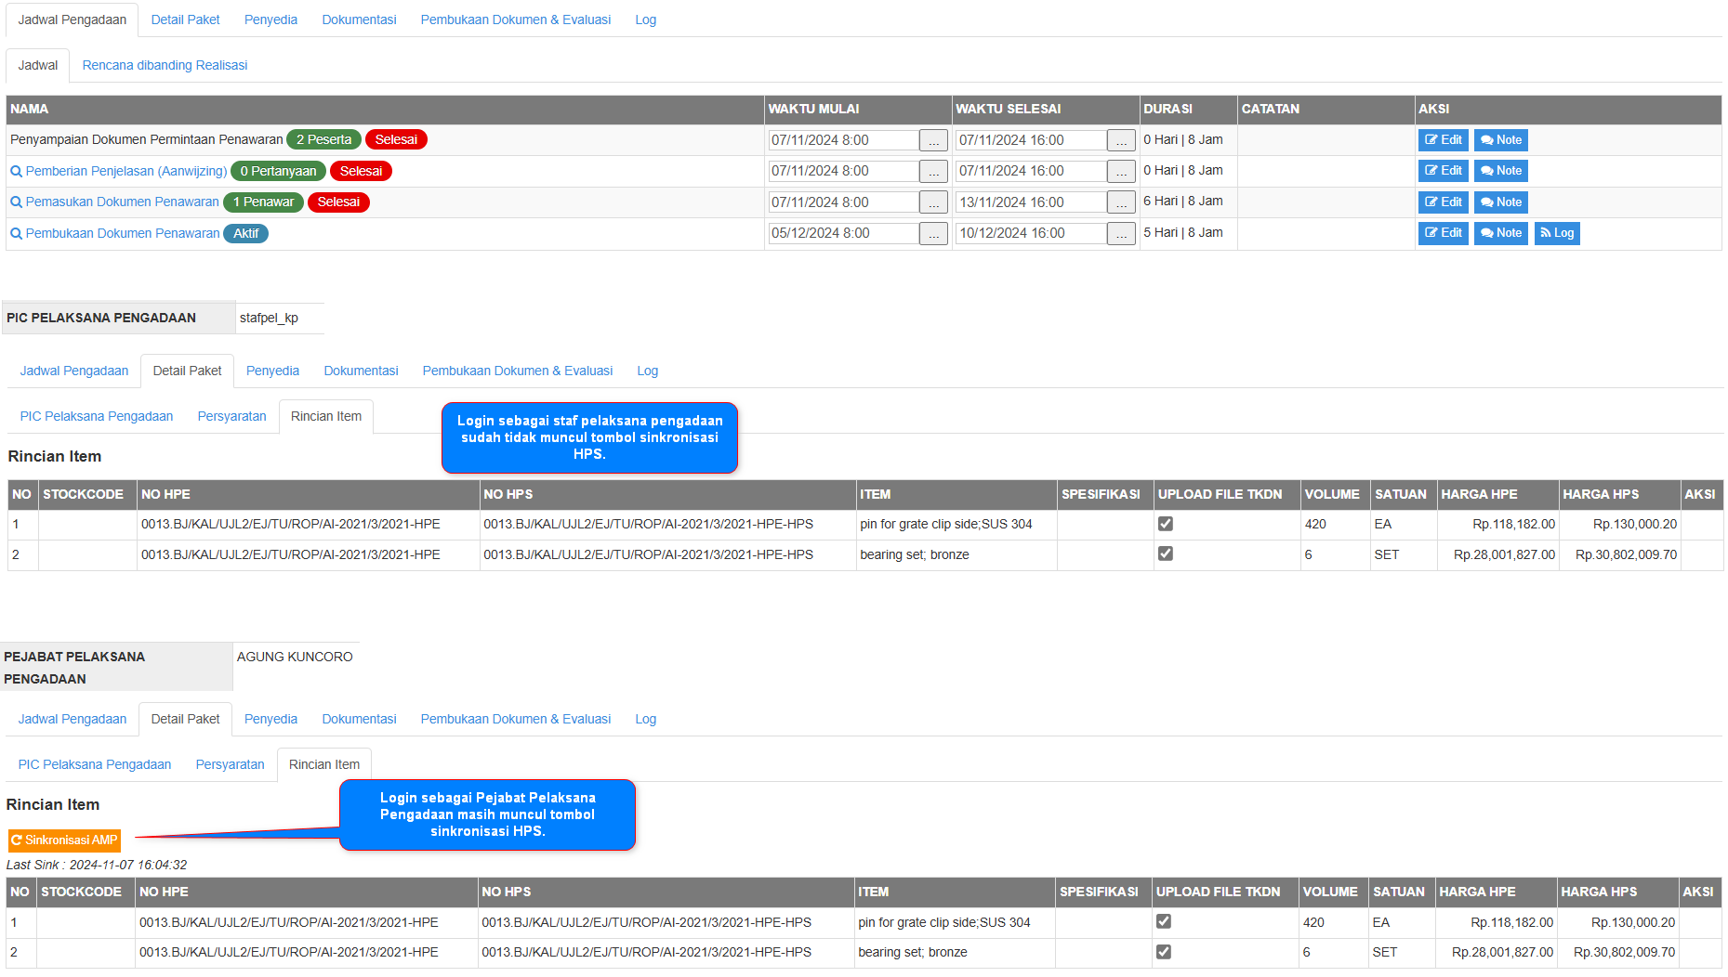Open Pembukaan Dokumen & Evaluasi tab at top
Viewport: 1728px width, 977px height.
pos(515,20)
